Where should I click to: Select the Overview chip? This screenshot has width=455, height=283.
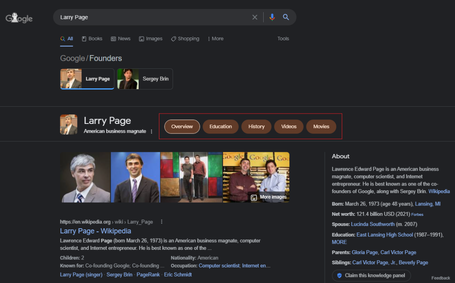click(x=182, y=127)
